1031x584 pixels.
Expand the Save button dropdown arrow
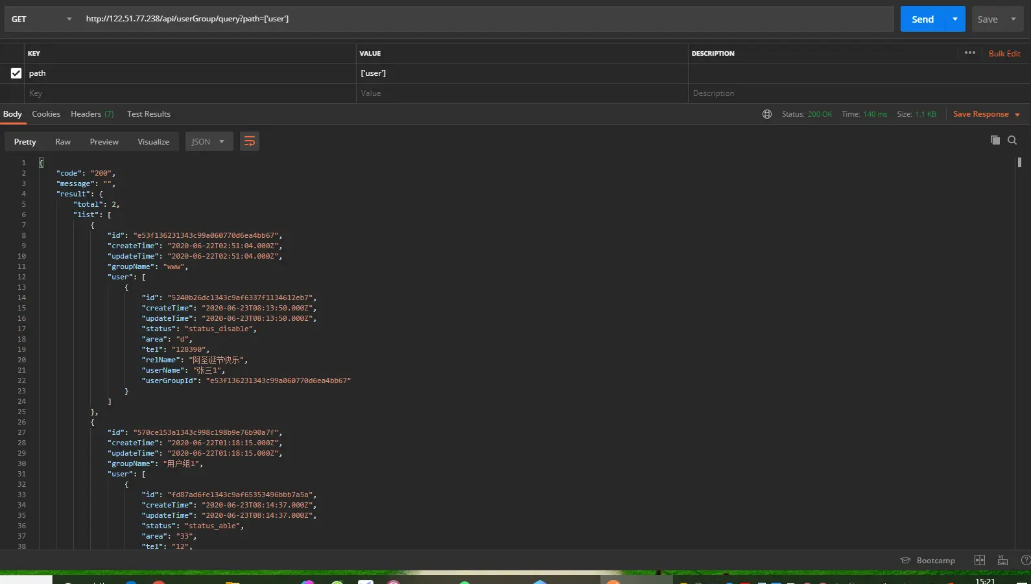coord(1013,19)
